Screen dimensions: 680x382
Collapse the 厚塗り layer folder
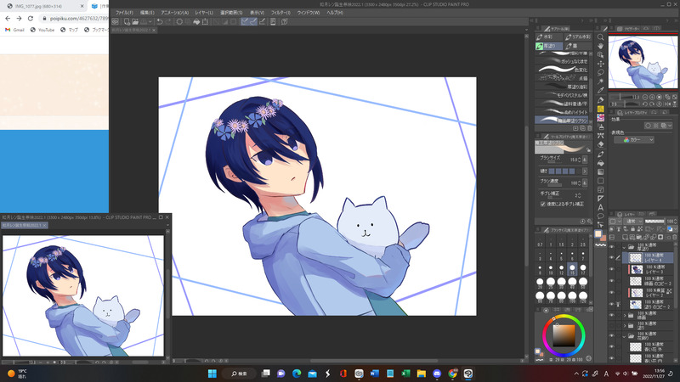click(625, 247)
